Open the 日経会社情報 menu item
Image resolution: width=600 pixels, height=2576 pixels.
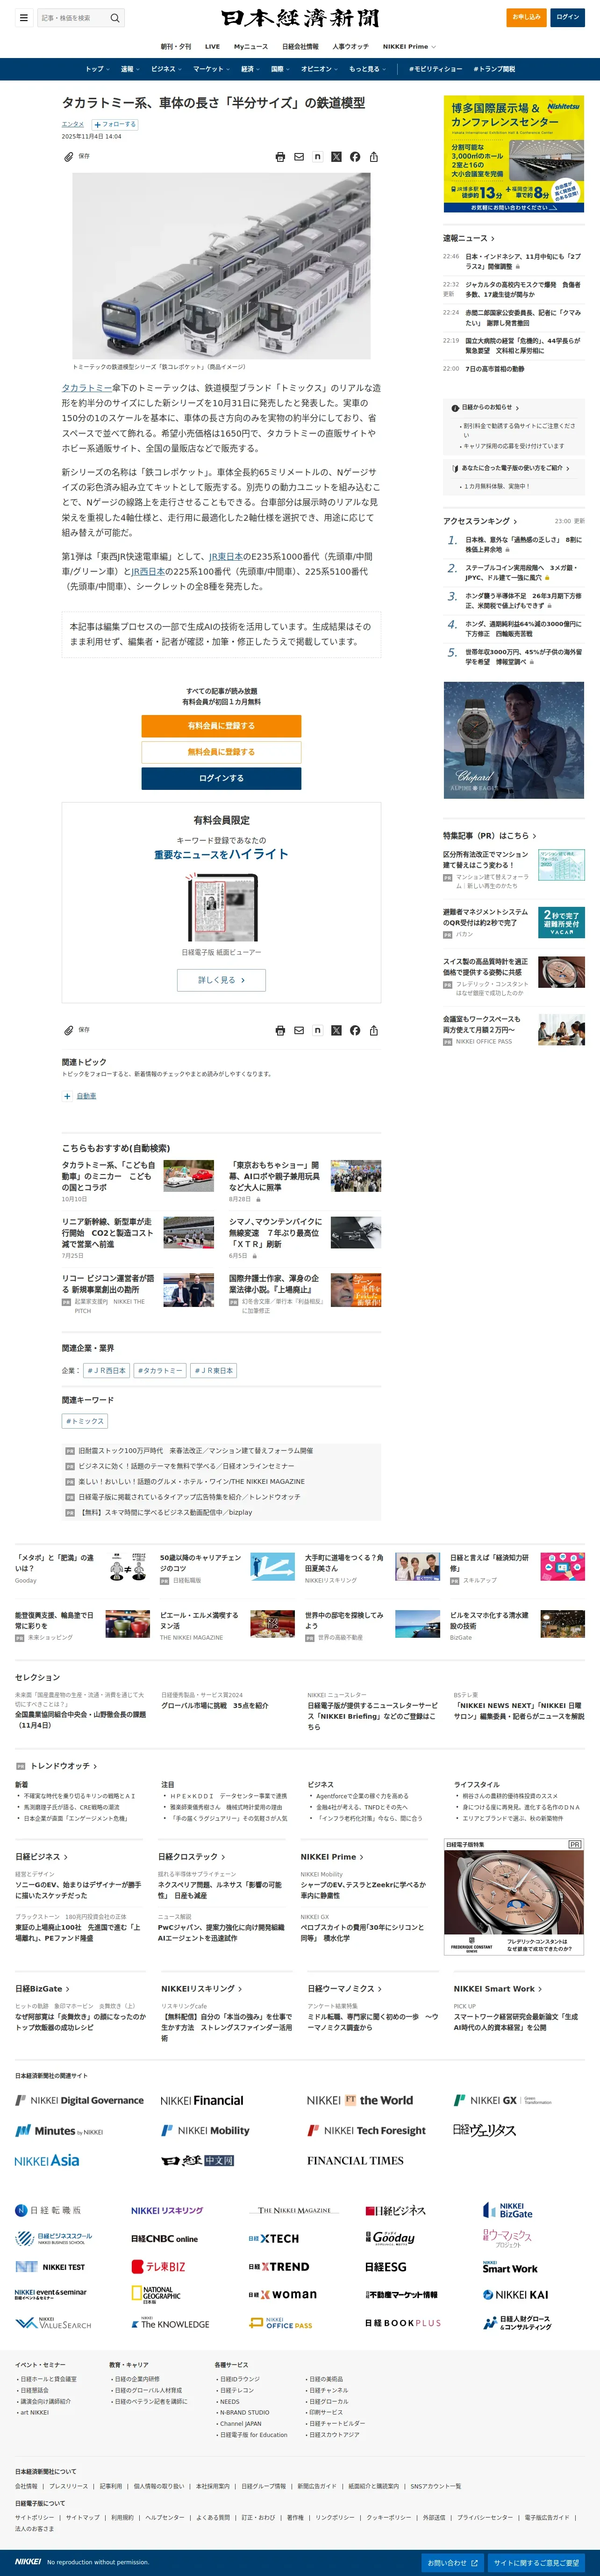300,47
